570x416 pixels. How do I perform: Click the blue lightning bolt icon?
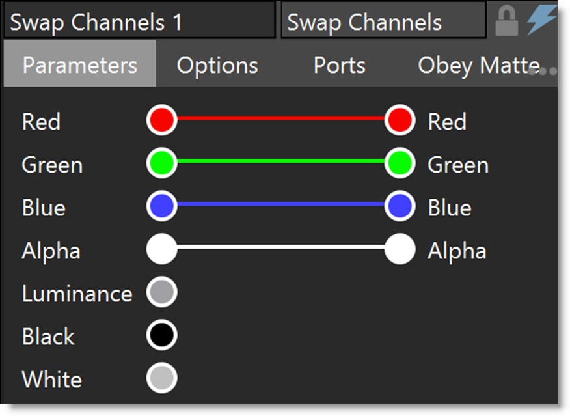pyautogui.click(x=541, y=20)
